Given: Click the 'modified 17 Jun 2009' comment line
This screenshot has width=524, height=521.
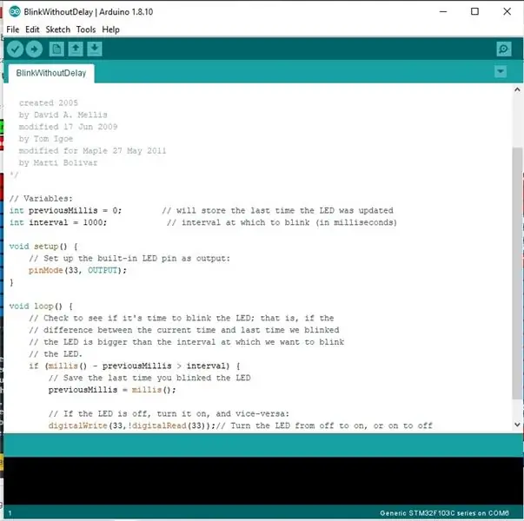Looking at the screenshot, I should tap(68, 127).
